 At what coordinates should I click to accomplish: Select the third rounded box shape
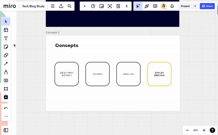pyautogui.click(x=128, y=74)
